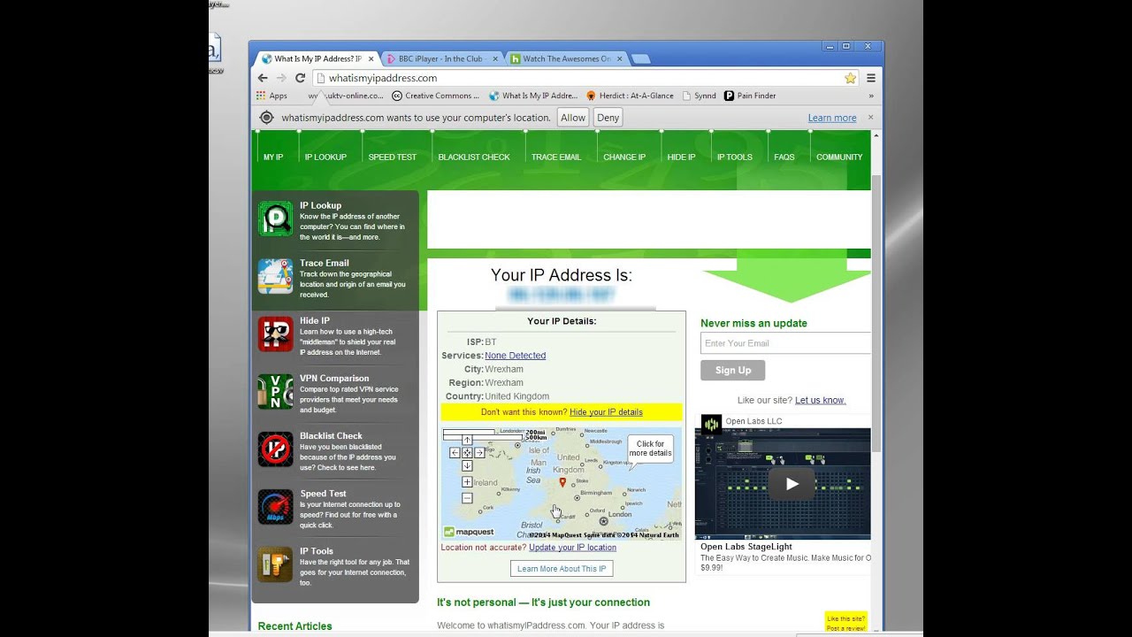Play the Open Labs StageLight video
The width and height of the screenshot is (1132, 637).
[792, 484]
